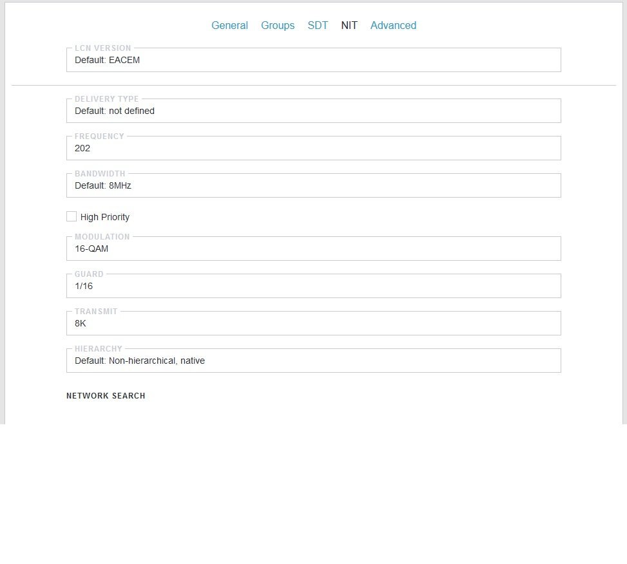Screen dimensions: 627x564
Task: Enable the High Priority checkbox
Action: pyautogui.click(x=71, y=216)
